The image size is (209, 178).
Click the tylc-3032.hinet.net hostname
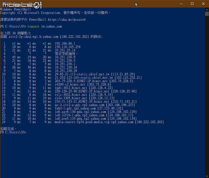click(71, 95)
